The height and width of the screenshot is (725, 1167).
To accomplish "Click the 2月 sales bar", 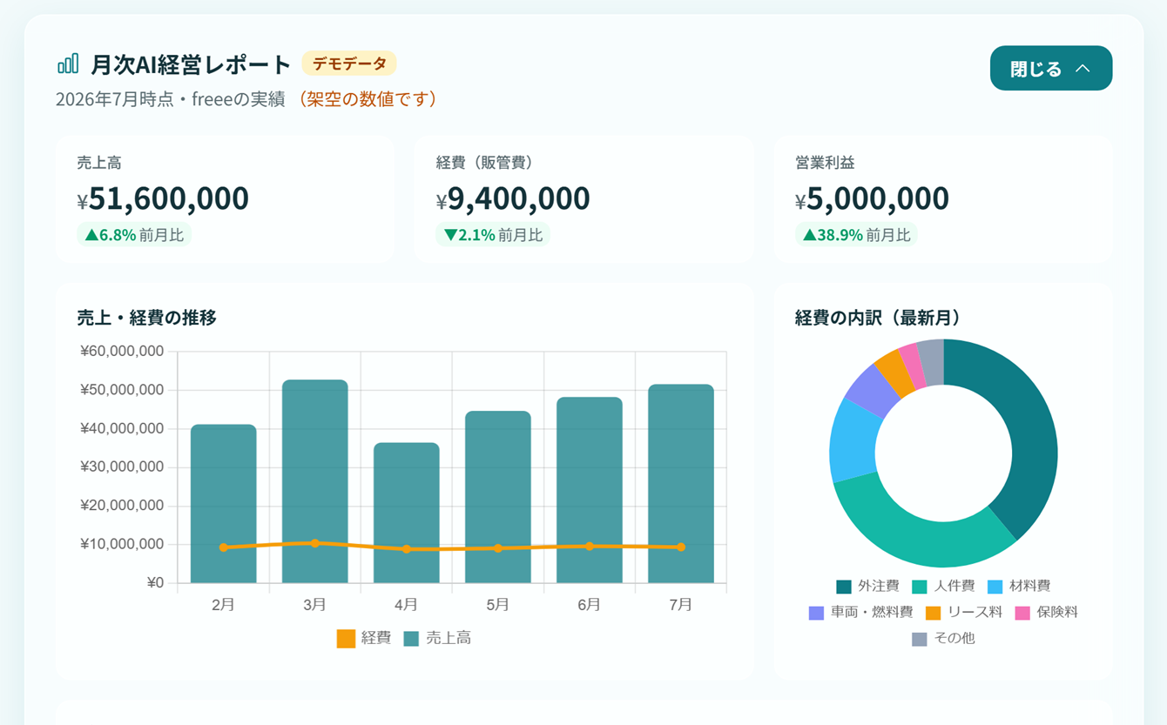I will coord(224,504).
